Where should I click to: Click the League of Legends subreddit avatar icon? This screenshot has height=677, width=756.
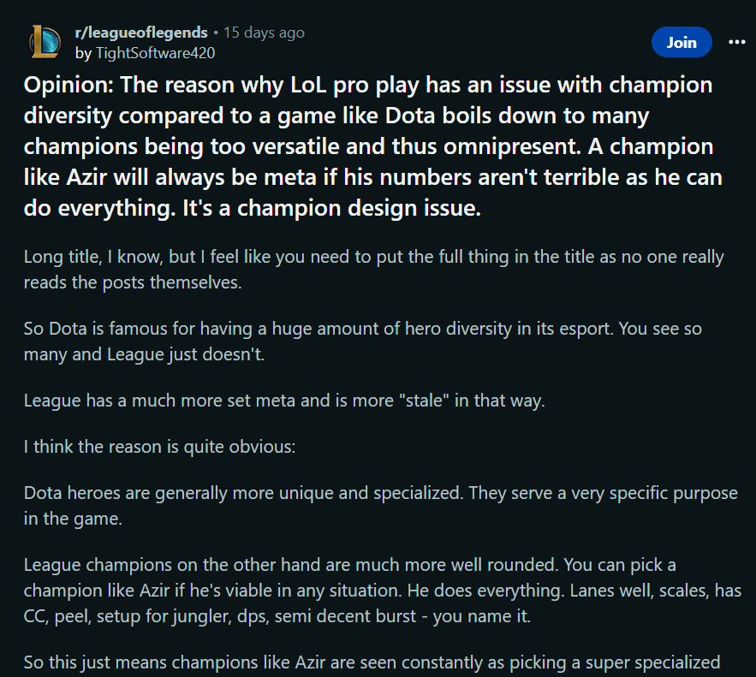[45, 42]
